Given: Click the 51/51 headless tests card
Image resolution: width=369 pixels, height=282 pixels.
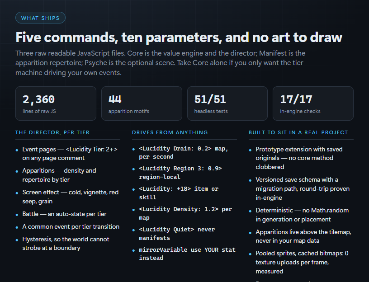Looking at the screenshot, I should 227,103.
